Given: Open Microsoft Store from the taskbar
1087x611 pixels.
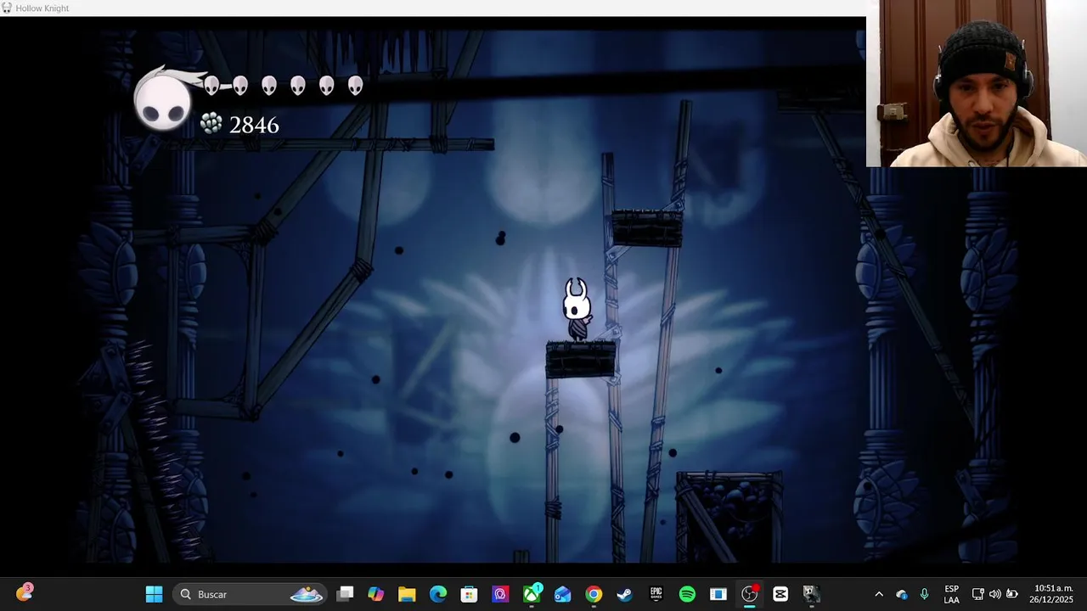Looking at the screenshot, I should click(469, 594).
